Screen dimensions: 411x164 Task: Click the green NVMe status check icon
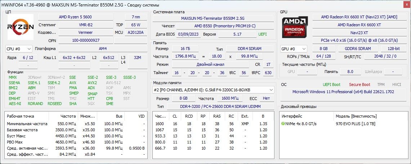283,124
